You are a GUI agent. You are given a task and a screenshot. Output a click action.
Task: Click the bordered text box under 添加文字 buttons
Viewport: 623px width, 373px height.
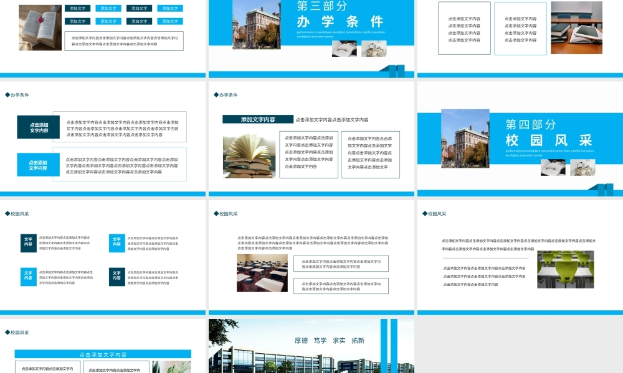coord(124,41)
